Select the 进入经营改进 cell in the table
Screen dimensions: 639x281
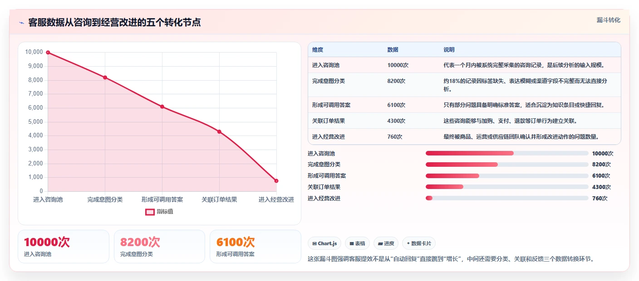(x=329, y=137)
